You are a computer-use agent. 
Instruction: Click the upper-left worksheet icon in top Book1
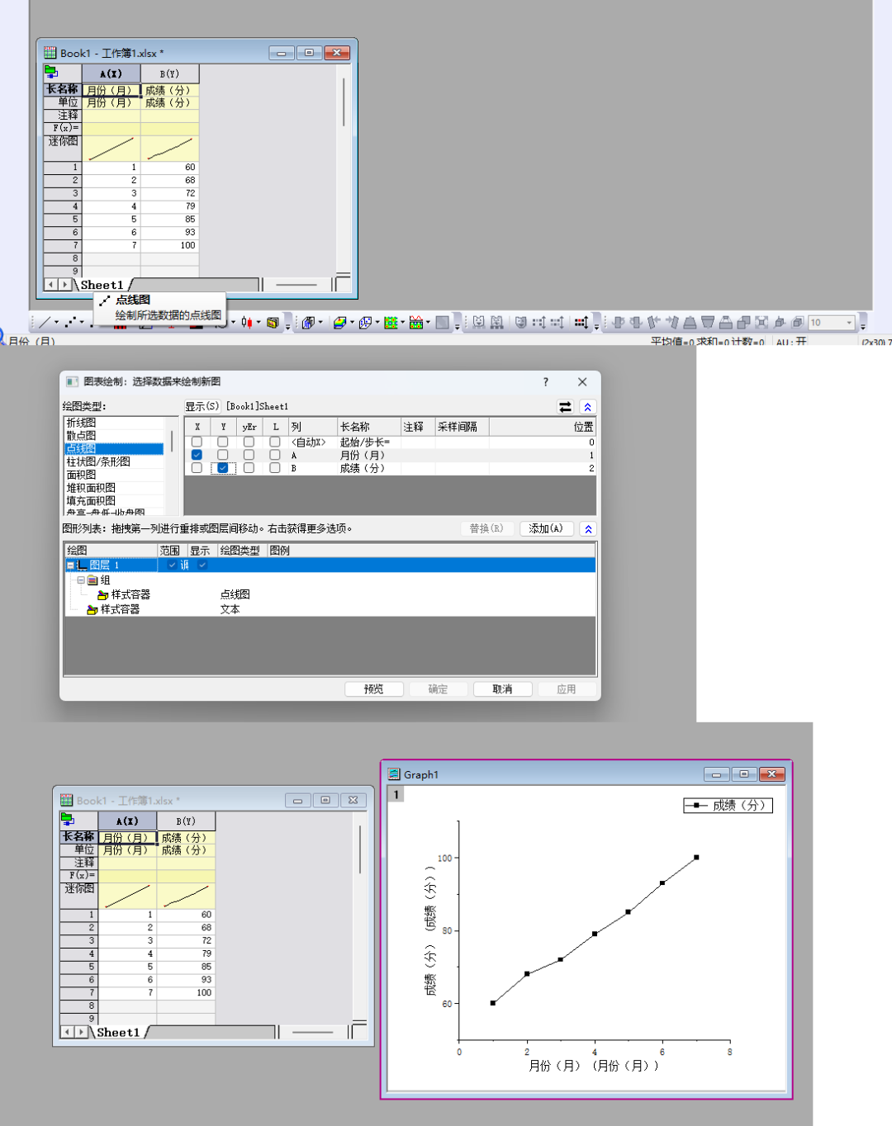click(51, 73)
